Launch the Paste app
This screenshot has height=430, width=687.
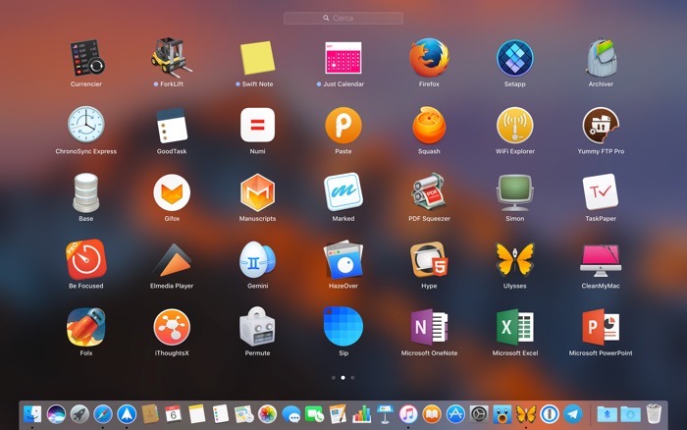pyautogui.click(x=343, y=126)
